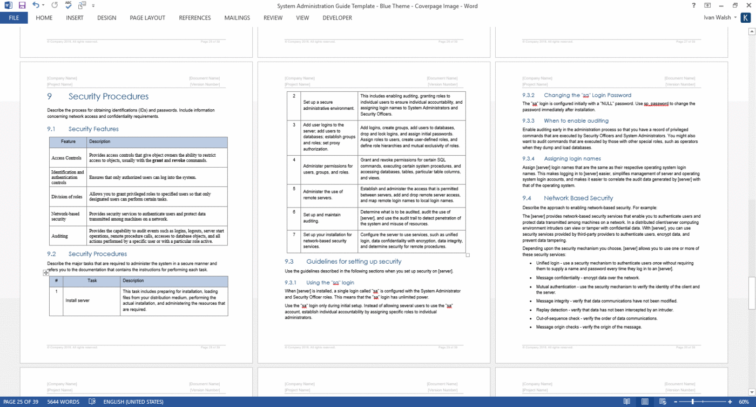Adjust the zoom slider near 60%

point(692,402)
